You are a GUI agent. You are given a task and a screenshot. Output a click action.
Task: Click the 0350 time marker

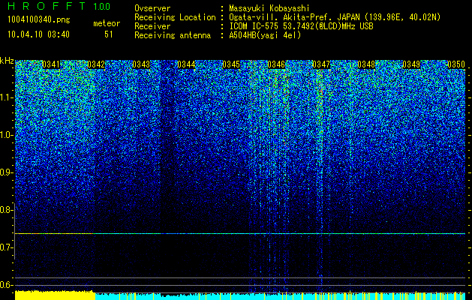[456, 64]
